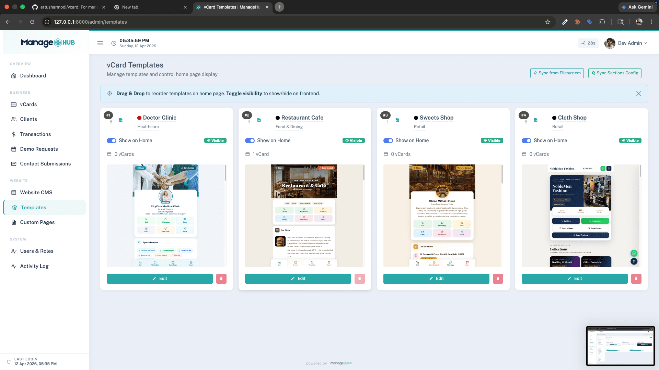The image size is (659, 370).
Task: Grab the drag handle on card #1
Action: coord(111,122)
